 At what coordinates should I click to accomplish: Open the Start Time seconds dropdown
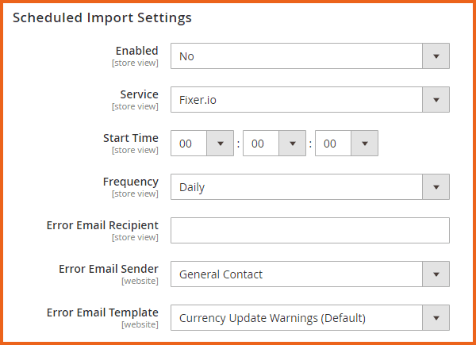click(347, 144)
